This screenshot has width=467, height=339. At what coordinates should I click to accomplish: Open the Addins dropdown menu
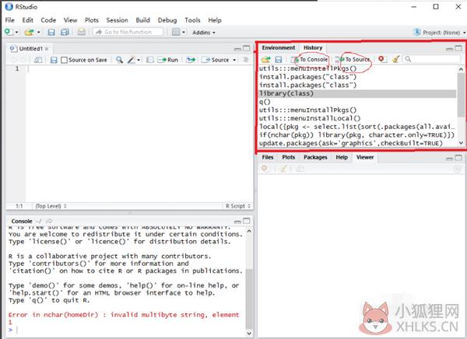click(x=204, y=32)
